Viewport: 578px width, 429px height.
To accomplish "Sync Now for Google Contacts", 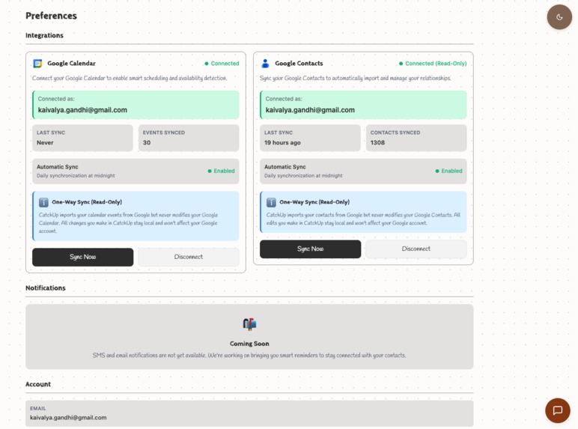I will coord(310,249).
